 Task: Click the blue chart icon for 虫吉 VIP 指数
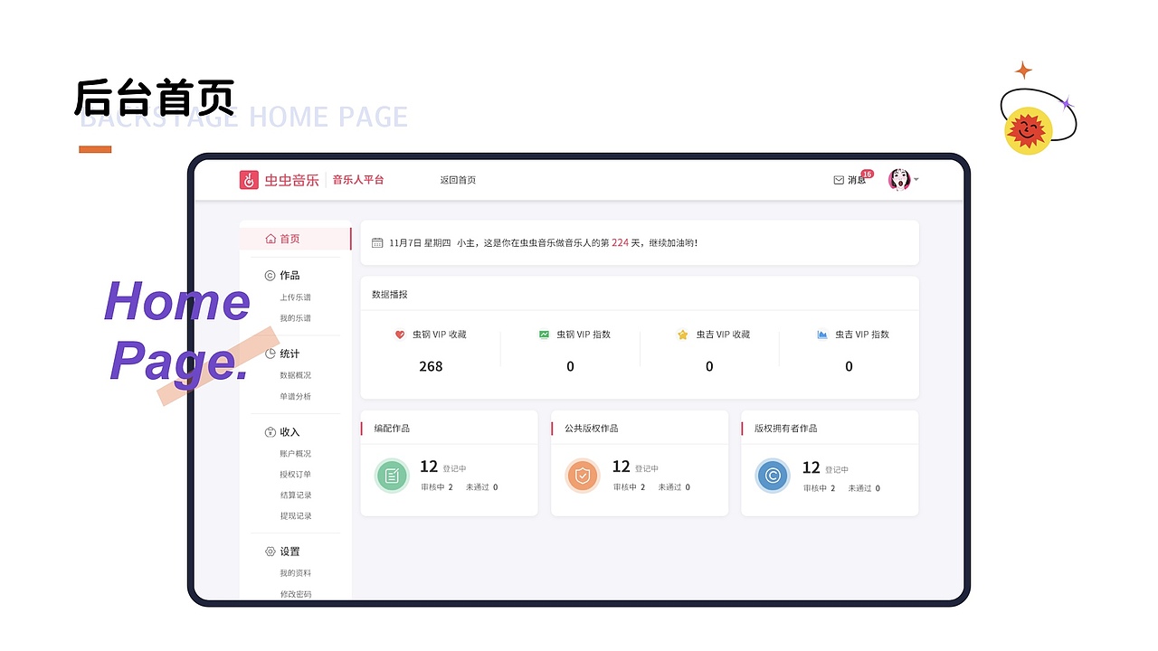click(x=822, y=335)
